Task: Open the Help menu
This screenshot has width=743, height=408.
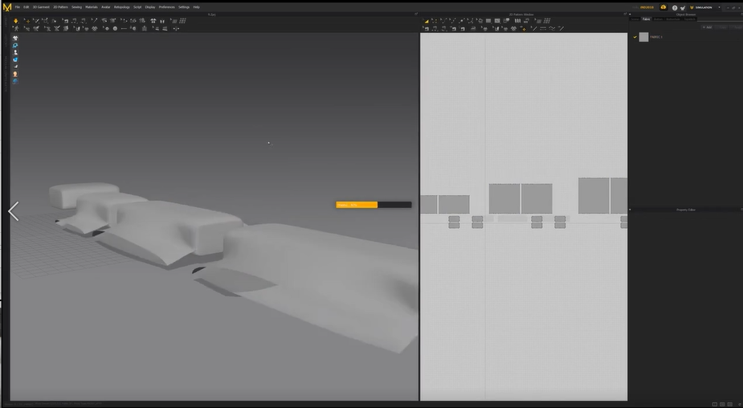Action: tap(196, 7)
